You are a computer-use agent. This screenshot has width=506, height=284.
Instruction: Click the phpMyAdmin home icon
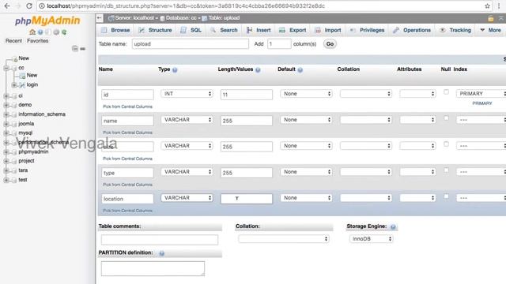[x=32, y=32]
